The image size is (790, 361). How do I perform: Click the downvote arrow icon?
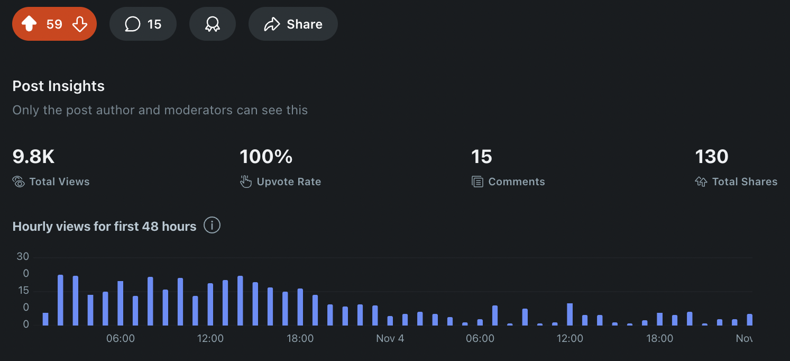[79, 24]
